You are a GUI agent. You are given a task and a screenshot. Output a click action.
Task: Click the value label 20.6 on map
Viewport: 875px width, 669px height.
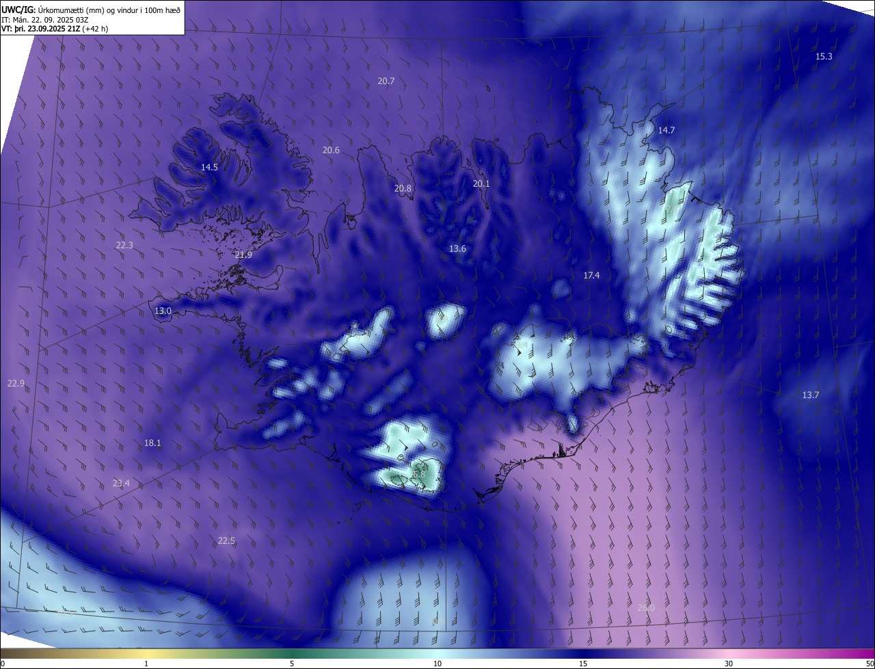pos(331,150)
